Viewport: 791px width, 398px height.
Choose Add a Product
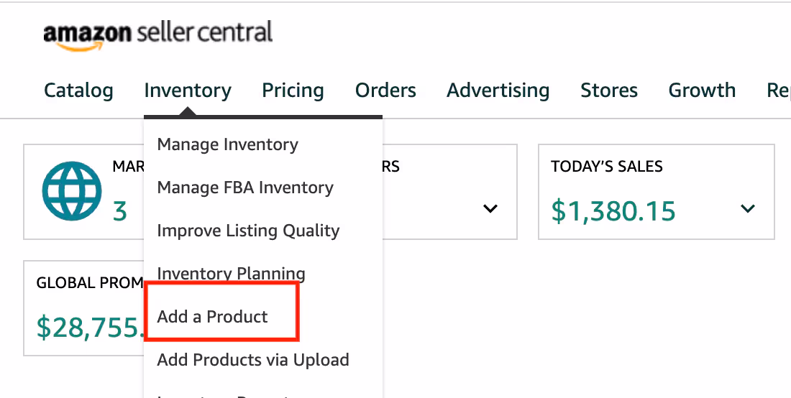point(212,317)
